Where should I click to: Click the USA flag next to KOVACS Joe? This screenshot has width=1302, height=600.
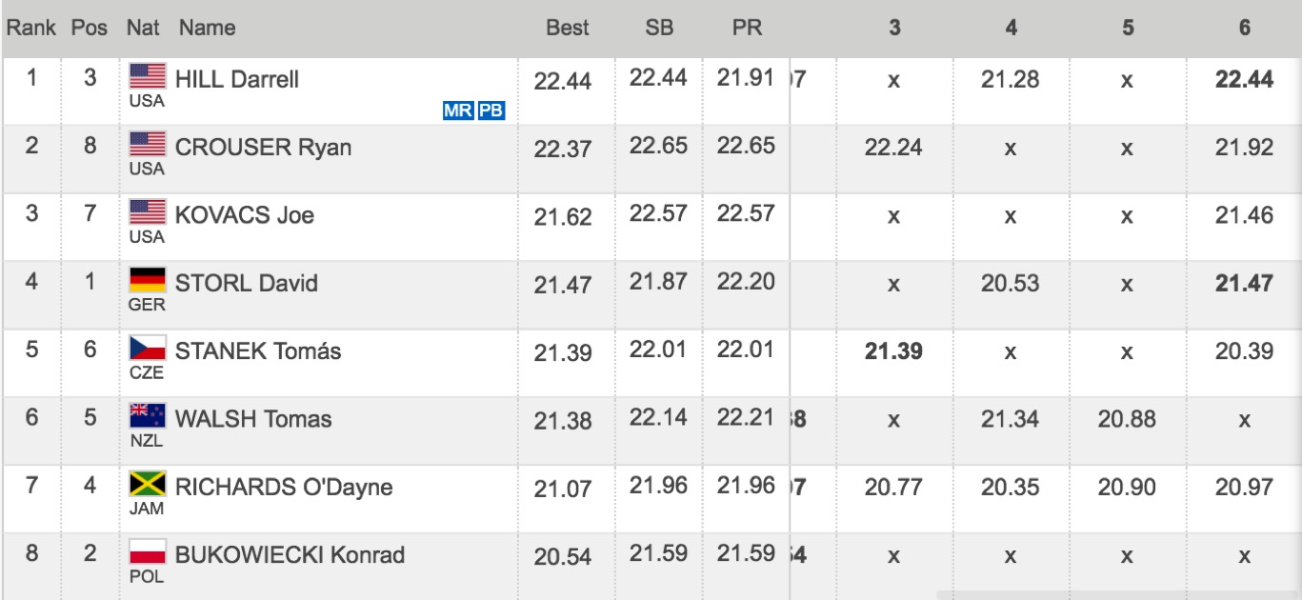click(x=148, y=212)
